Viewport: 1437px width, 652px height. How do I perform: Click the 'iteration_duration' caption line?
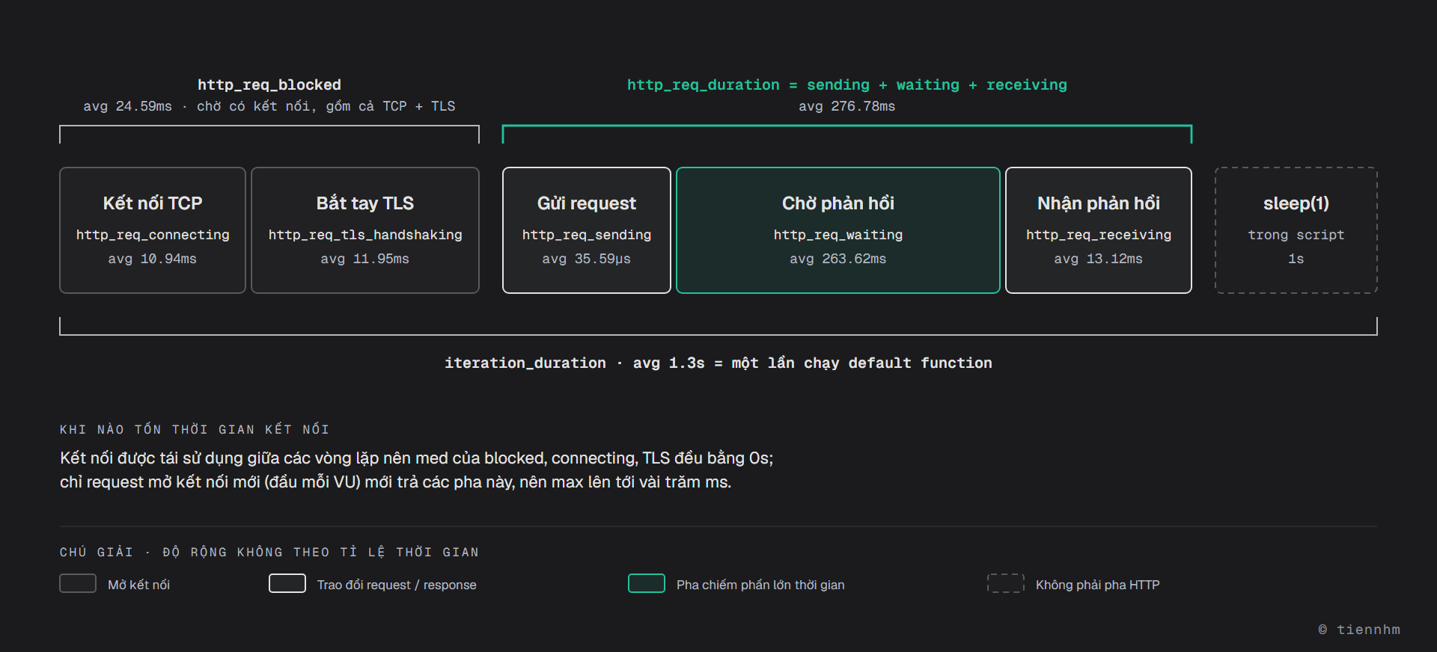click(718, 363)
